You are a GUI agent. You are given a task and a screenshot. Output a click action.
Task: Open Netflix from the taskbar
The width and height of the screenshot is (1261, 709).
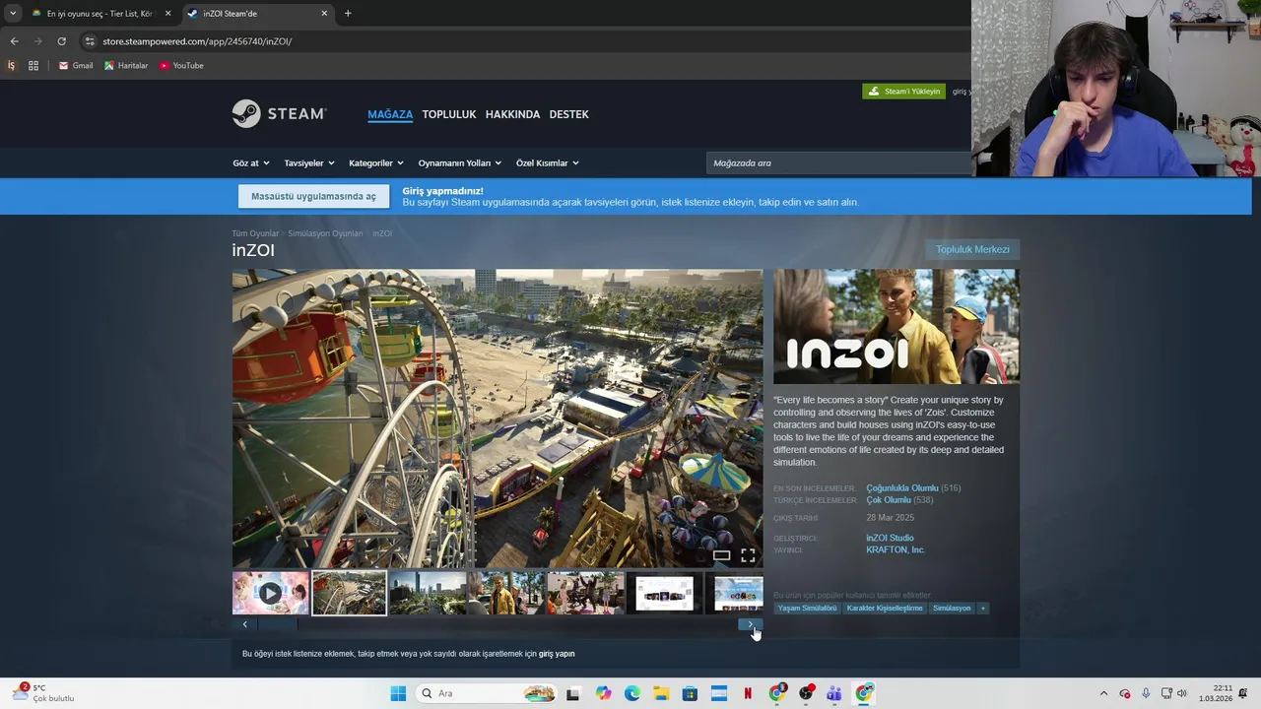[748, 693]
